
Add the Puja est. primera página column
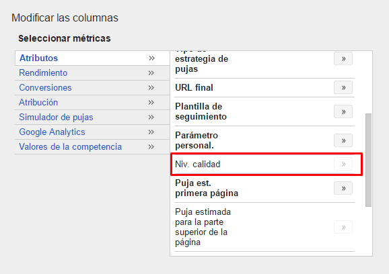pos(343,188)
